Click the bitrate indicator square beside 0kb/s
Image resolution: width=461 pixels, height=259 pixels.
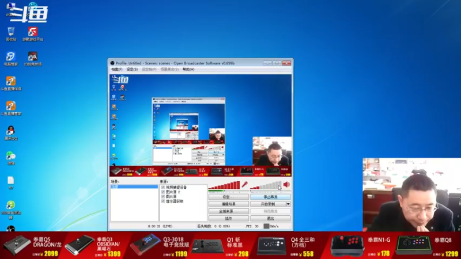(x=266, y=226)
